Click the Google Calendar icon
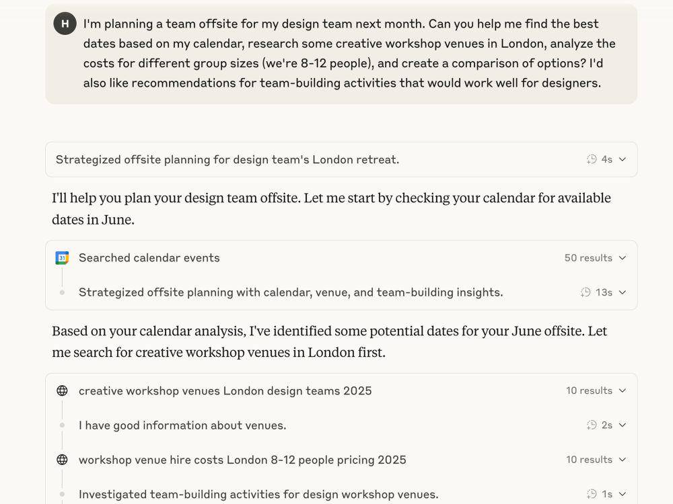Image resolution: width=673 pixels, height=504 pixels. pyautogui.click(x=62, y=258)
